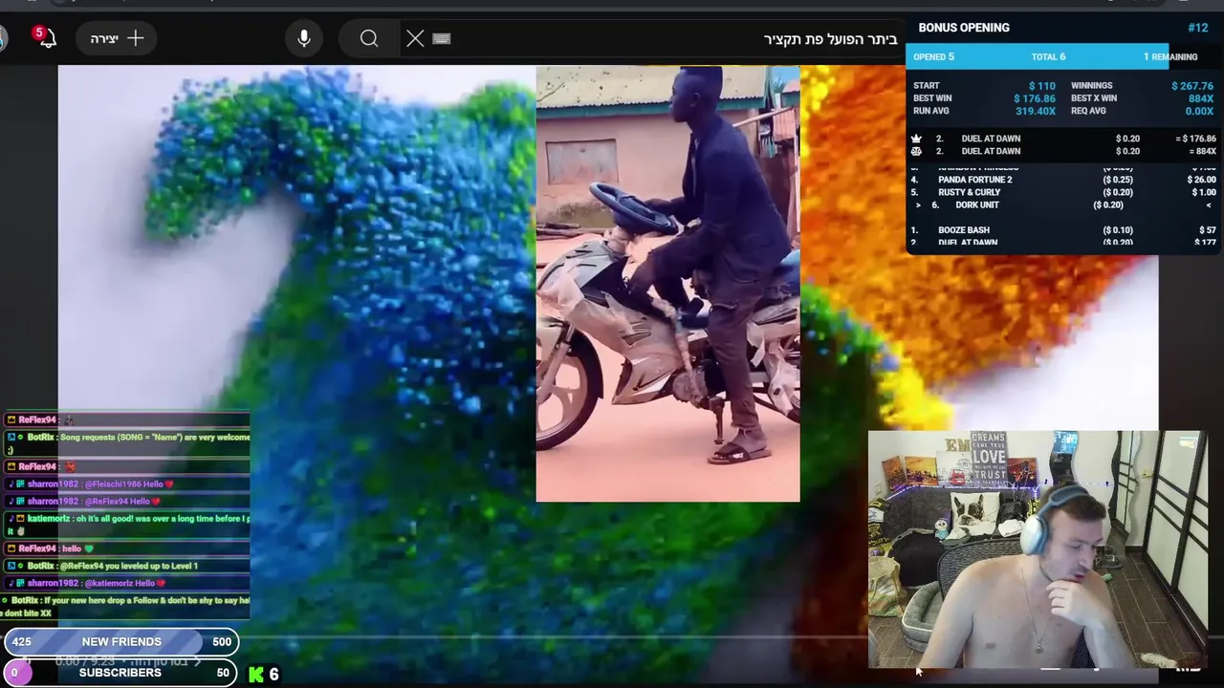Click sharron1982's @katiemoriz Hello message
The width and height of the screenshot is (1224, 688).
pos(126,583)
